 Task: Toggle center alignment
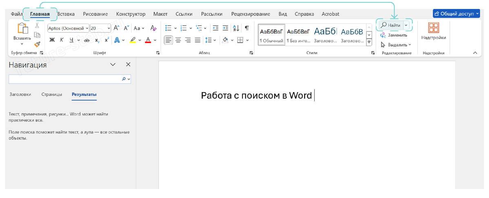coord(178,40)
